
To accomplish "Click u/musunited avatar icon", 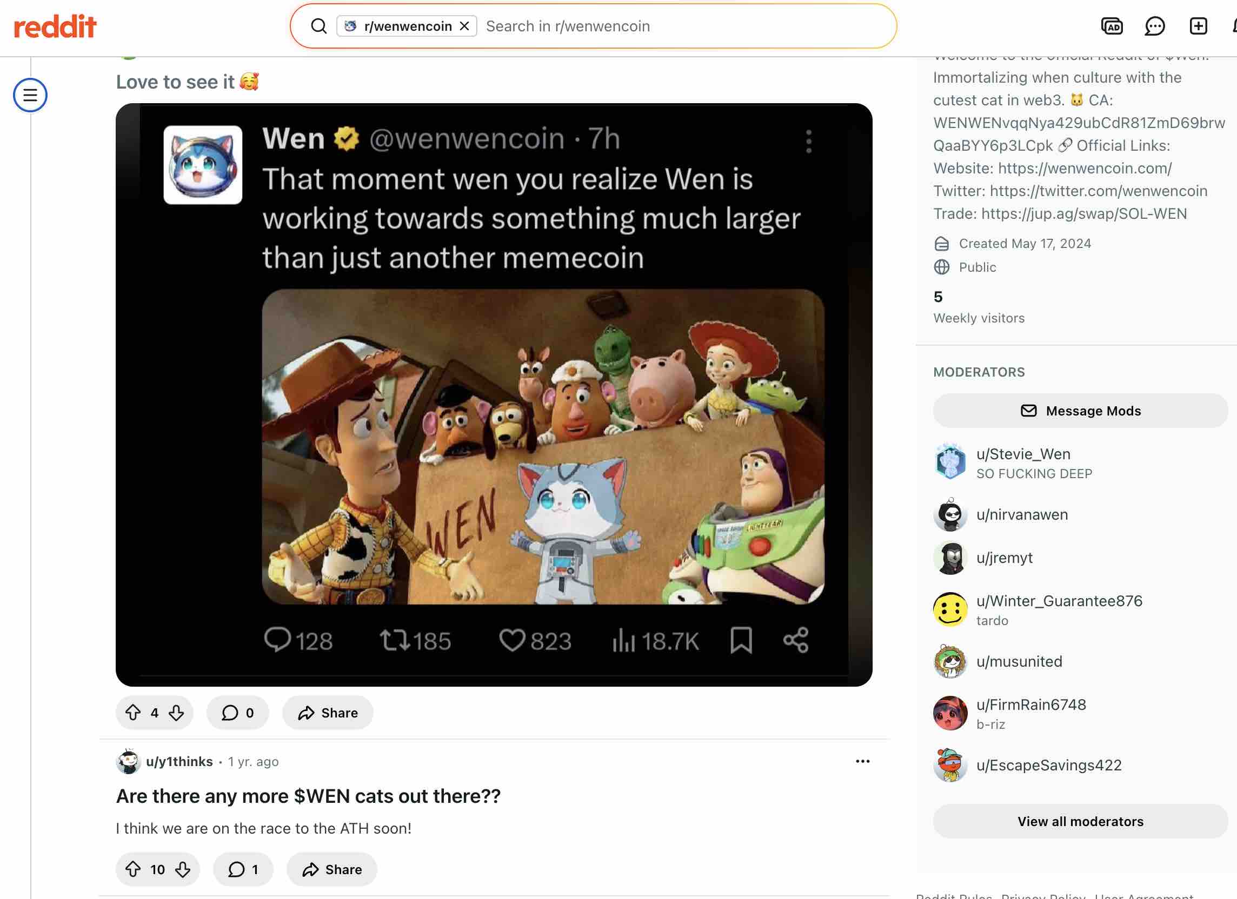I will pos(950,661).
